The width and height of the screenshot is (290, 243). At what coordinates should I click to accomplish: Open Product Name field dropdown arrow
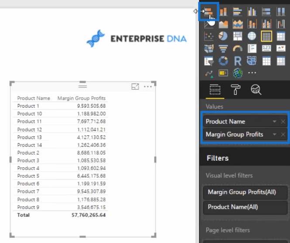tap(274, 121)
